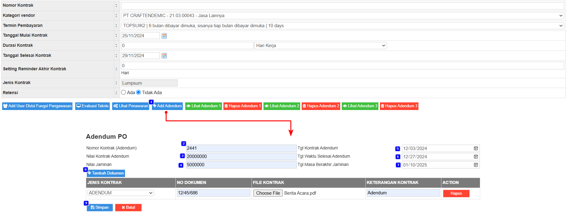Image resolution: width=567 pixels, height=213 pixels.
Task: Expand the Kategori vendor dropdown
Action: point(342,16)
